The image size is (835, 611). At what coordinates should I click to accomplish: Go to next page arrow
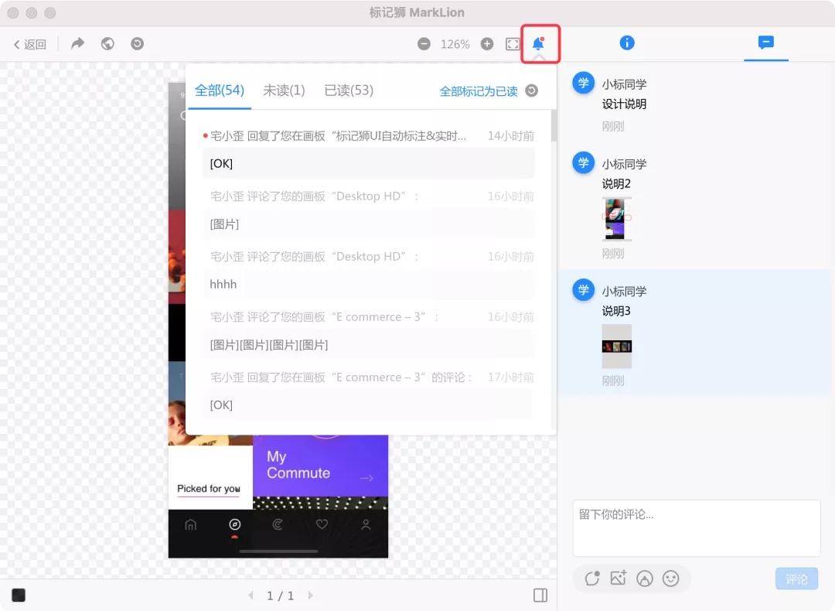311,596
